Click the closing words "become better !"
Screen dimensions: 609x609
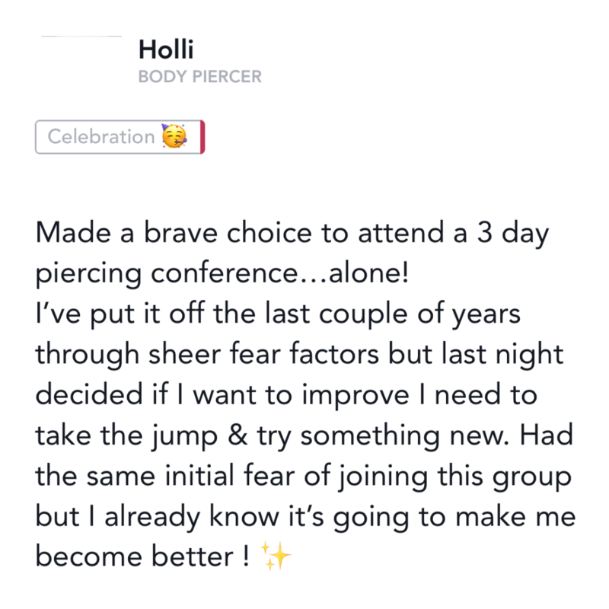point(142,558)
